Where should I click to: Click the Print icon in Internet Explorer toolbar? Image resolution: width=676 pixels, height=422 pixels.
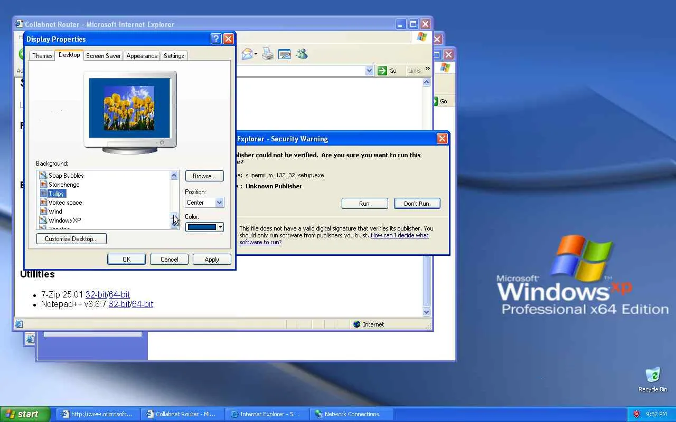pos(268,54)
